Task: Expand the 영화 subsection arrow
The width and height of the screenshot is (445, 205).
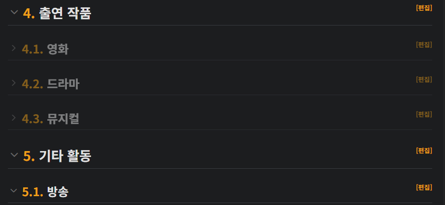Action: 14,48
